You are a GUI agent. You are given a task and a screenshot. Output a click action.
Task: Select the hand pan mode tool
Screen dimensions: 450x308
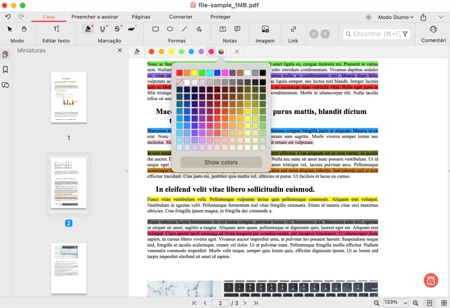(x=24, y=29)
